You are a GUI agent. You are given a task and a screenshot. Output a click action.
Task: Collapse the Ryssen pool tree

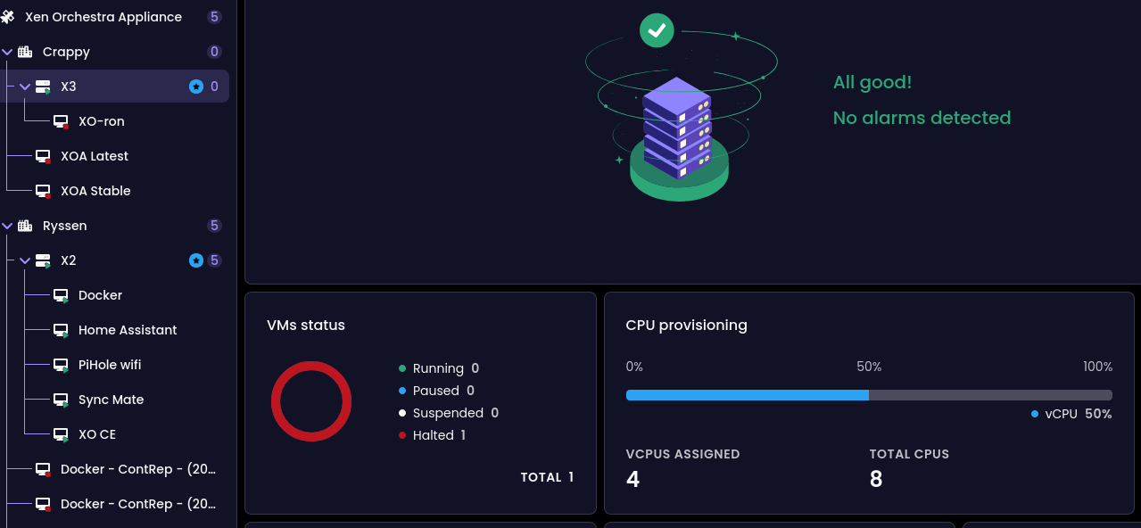[x=8, y=226]
